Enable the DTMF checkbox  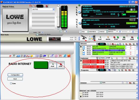pyautogui.click(x=105, y=58)
